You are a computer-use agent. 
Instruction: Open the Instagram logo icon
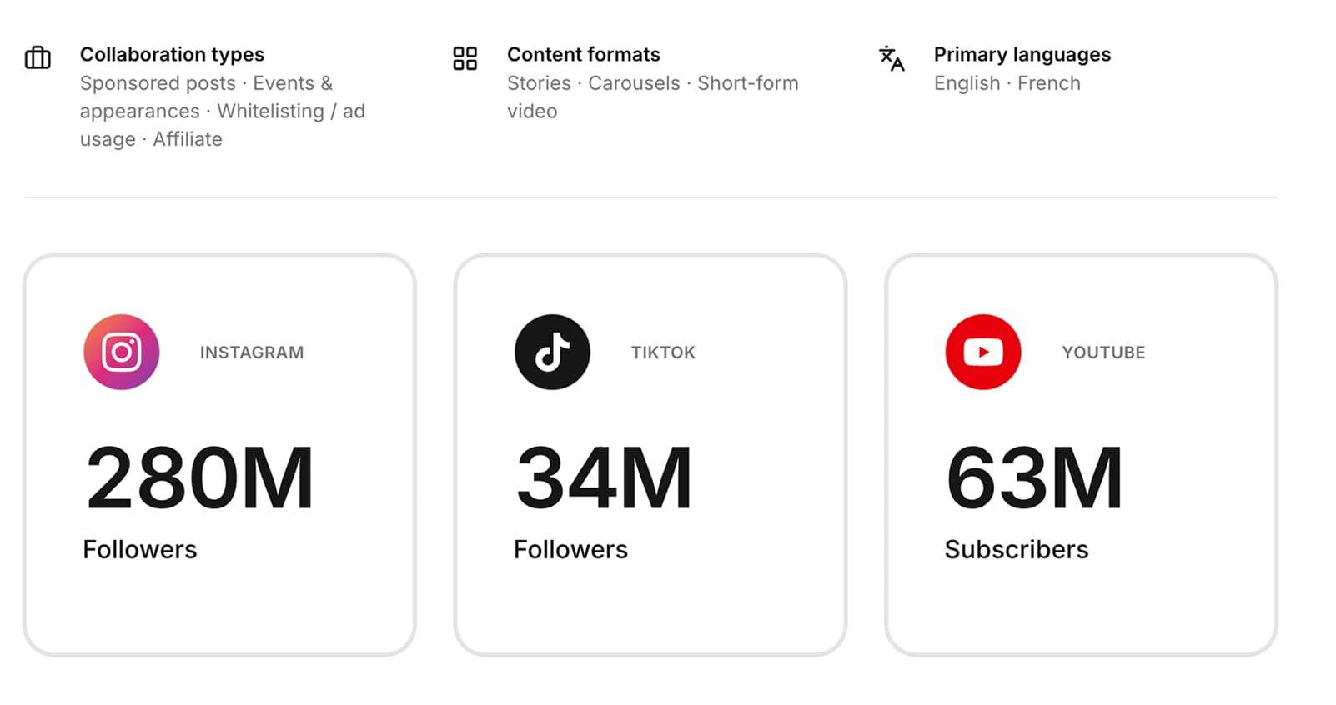click(x=122, y=352)
